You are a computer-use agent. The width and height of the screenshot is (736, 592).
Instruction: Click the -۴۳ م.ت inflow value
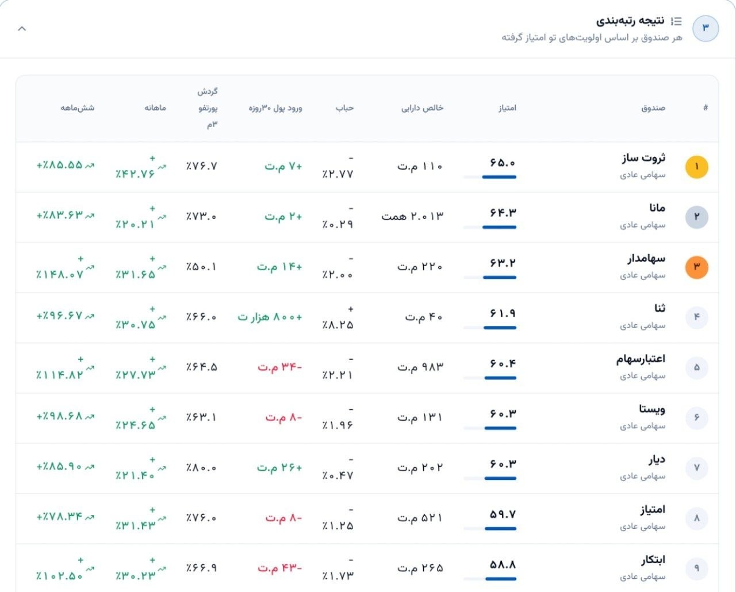pos(280,568)
